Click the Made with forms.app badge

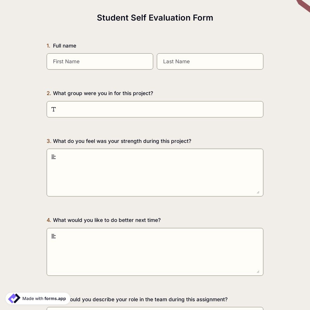point(37,298)
